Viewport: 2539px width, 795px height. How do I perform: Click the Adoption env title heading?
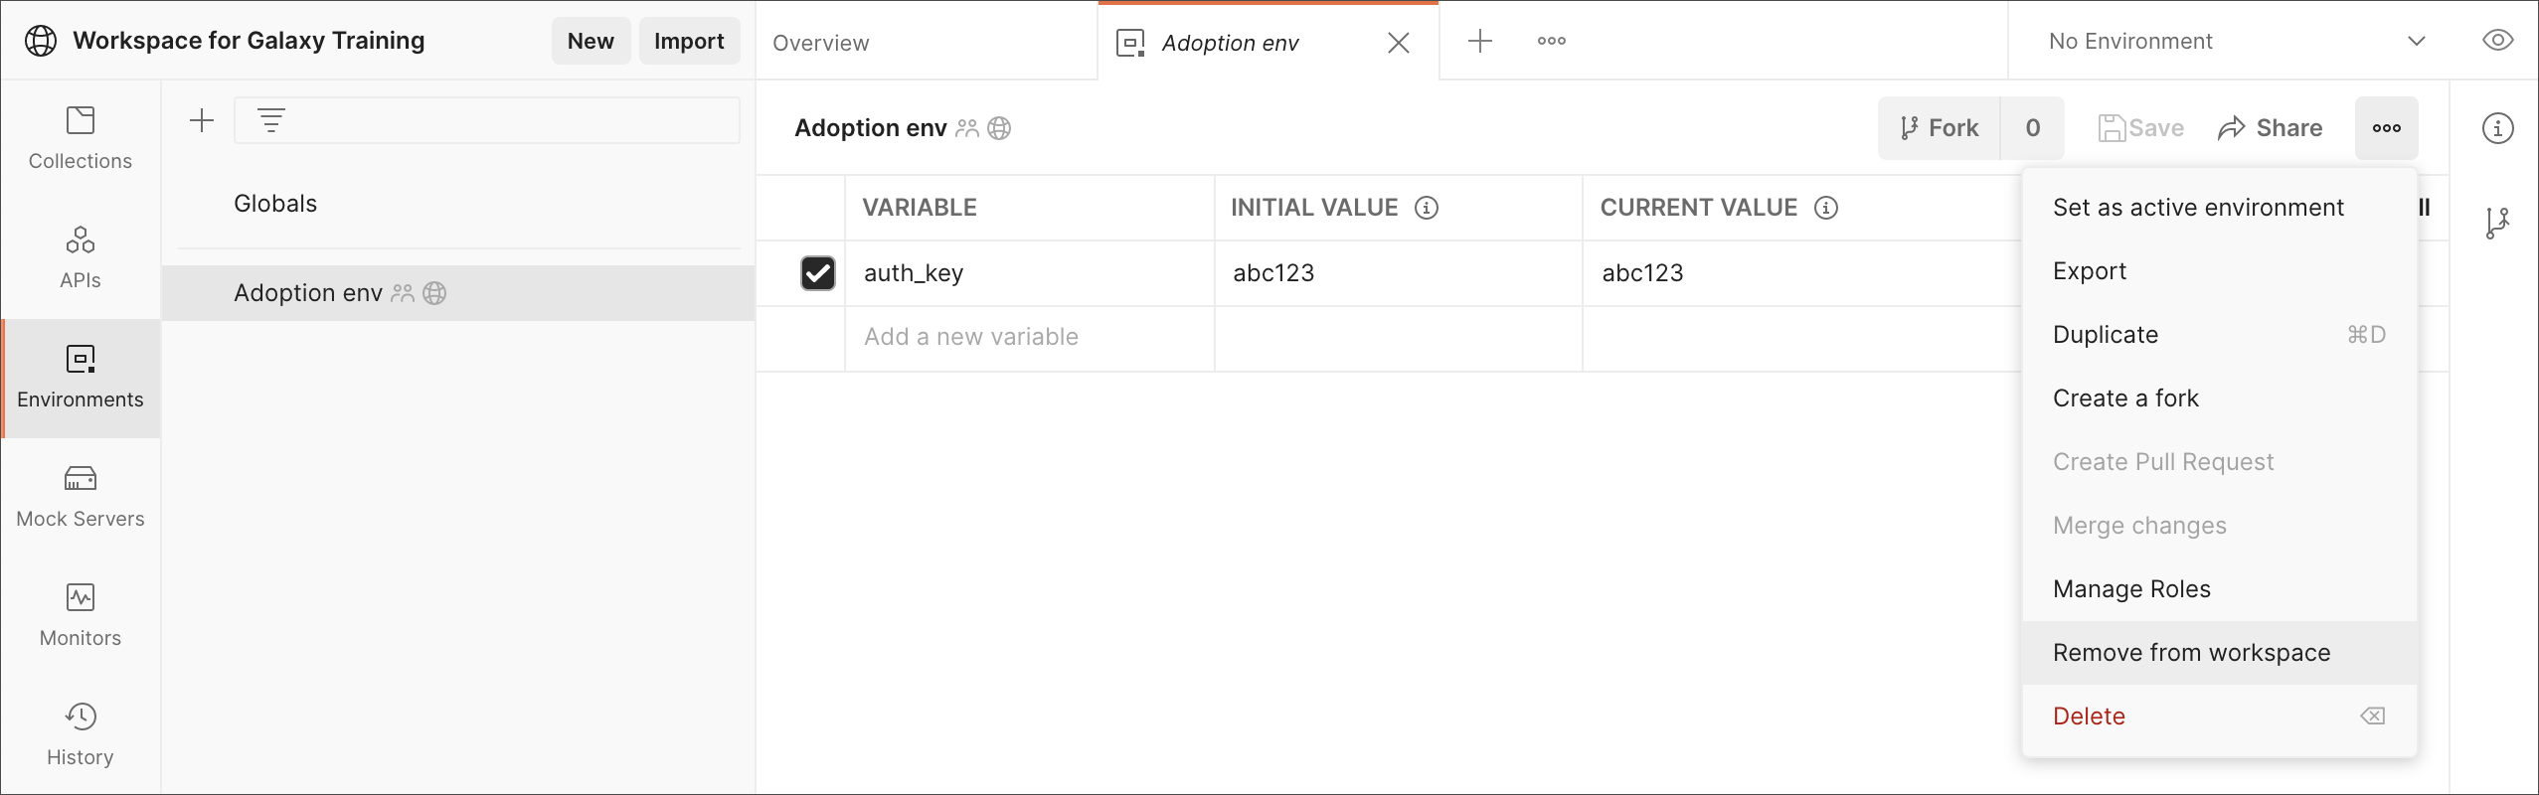(x=870, y=128)
